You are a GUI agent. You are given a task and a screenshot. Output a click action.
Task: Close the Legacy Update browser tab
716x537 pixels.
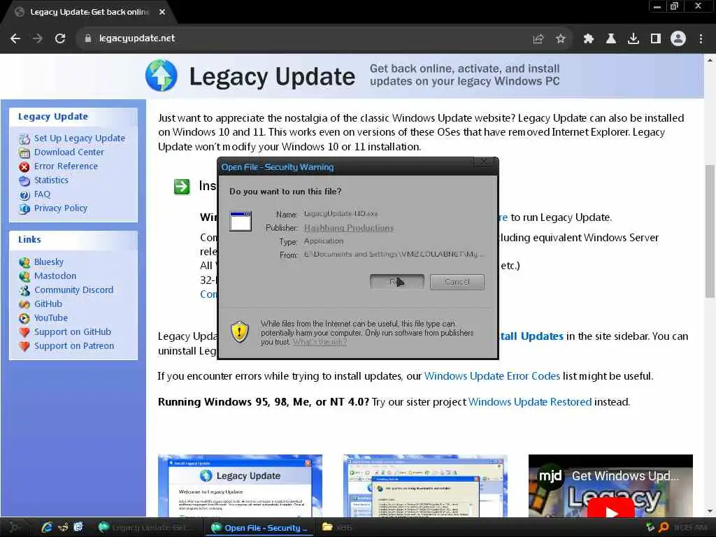click(162, 12)
